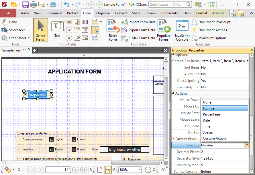Select the Text form field tool
This screenshot has width=255, height=175.
point(57,29)
